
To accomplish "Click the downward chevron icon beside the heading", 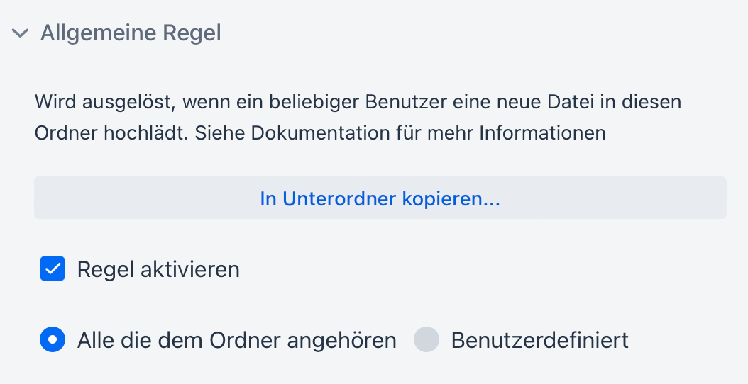I will point(21,33).
